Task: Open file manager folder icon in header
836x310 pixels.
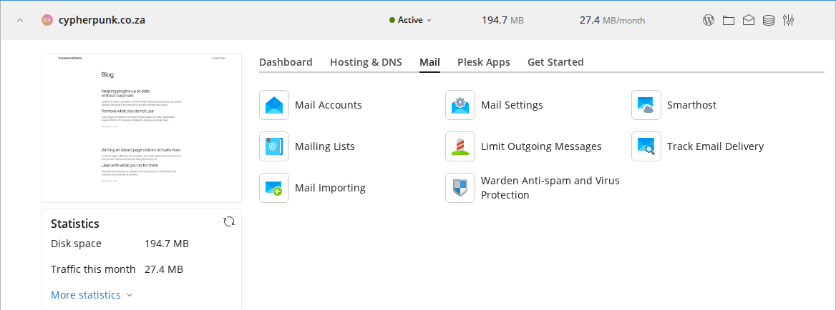Action: point(729,20)
